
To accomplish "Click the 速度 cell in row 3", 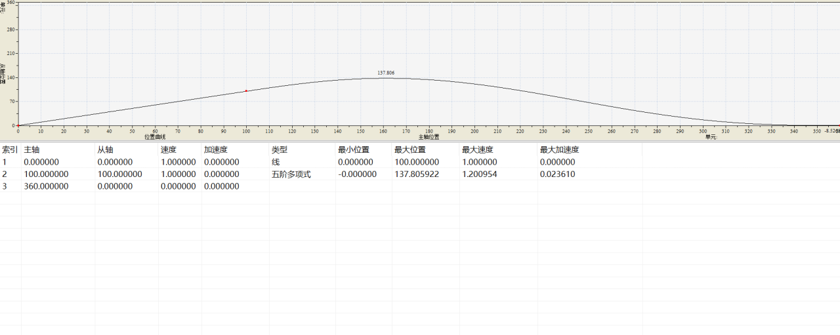I will (178, 186).
